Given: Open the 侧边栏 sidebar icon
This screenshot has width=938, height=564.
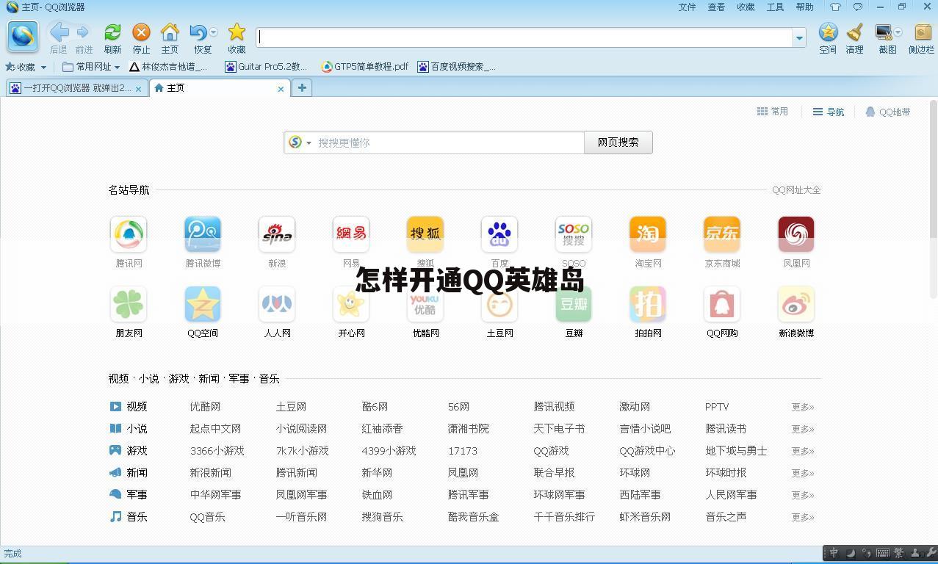Looking at the screenshot, I should click(922, 32).
